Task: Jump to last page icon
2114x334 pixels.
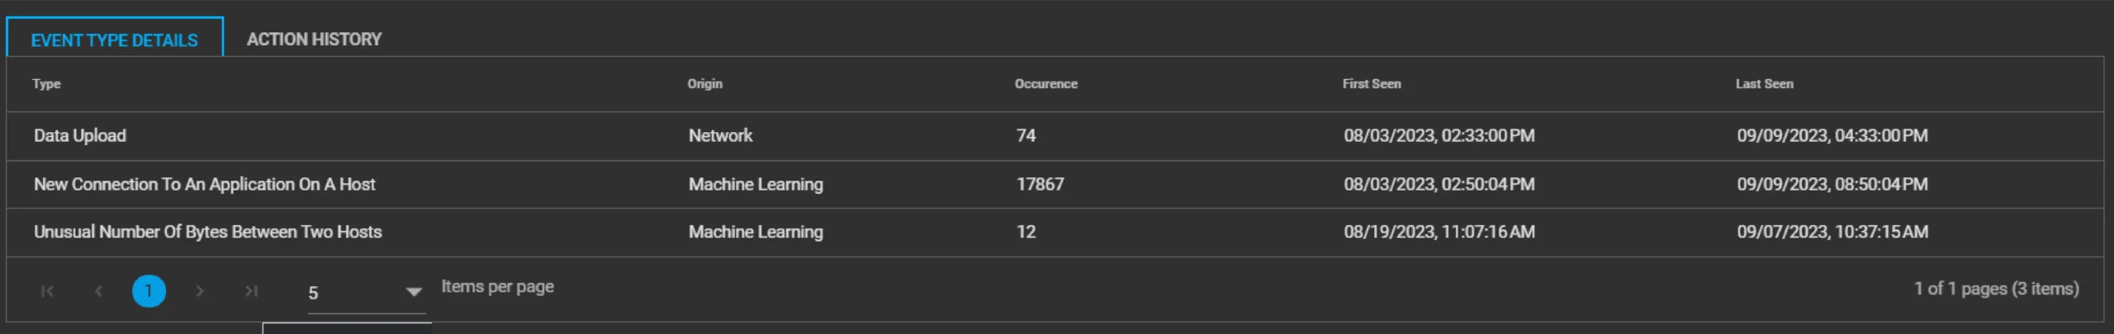Action: click(251, 291)
